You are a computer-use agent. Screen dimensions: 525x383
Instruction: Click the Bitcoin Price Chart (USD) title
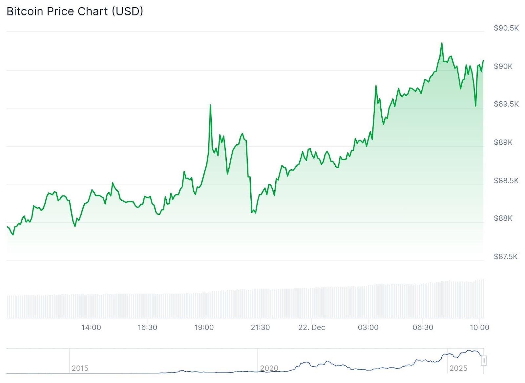point(75,11)
